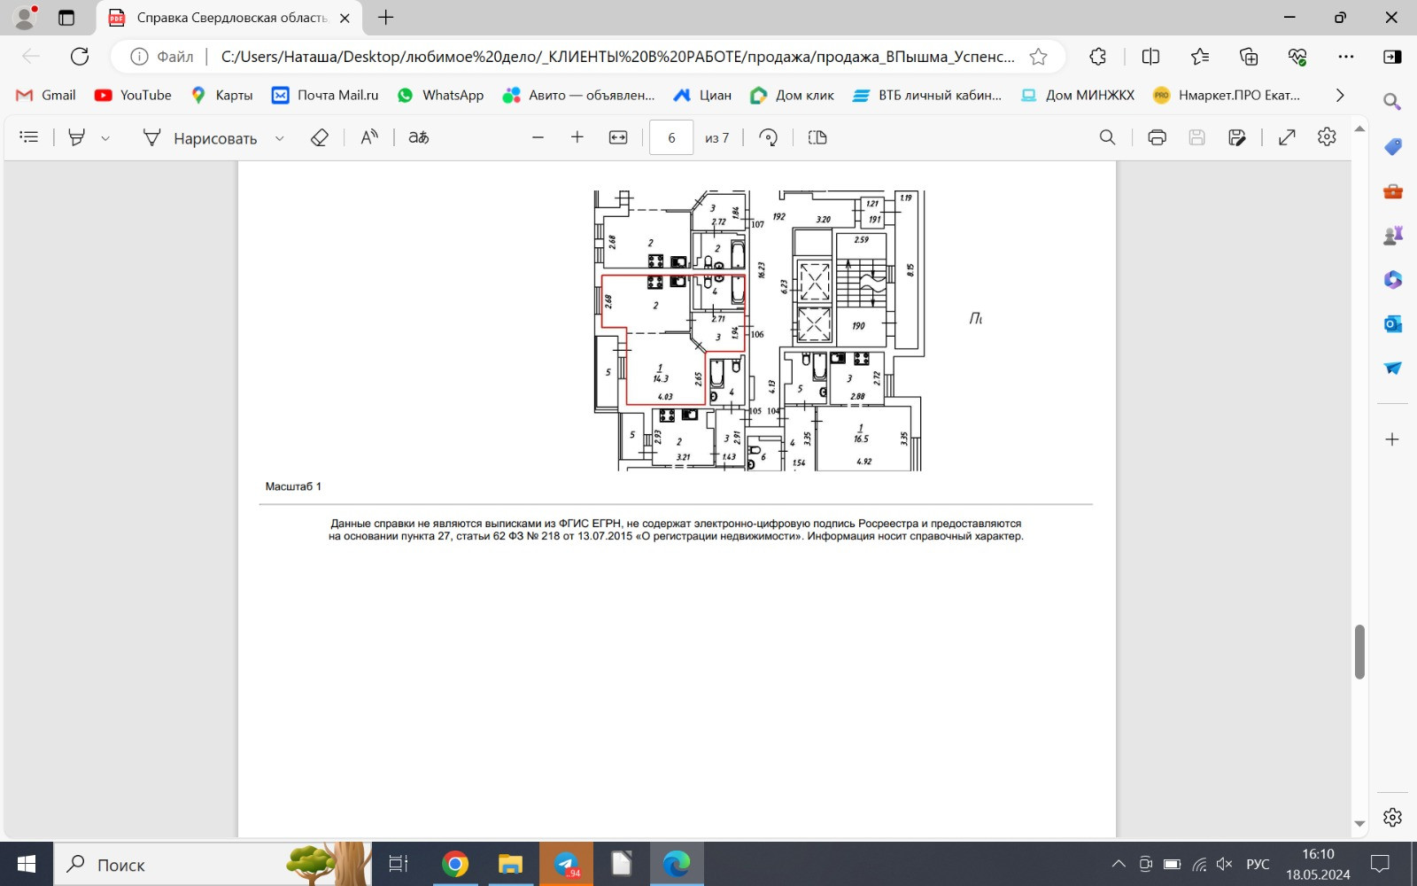The image size is (1417, 886).
Task: Toggle the split screen view
Action: tap(1150, 57)
